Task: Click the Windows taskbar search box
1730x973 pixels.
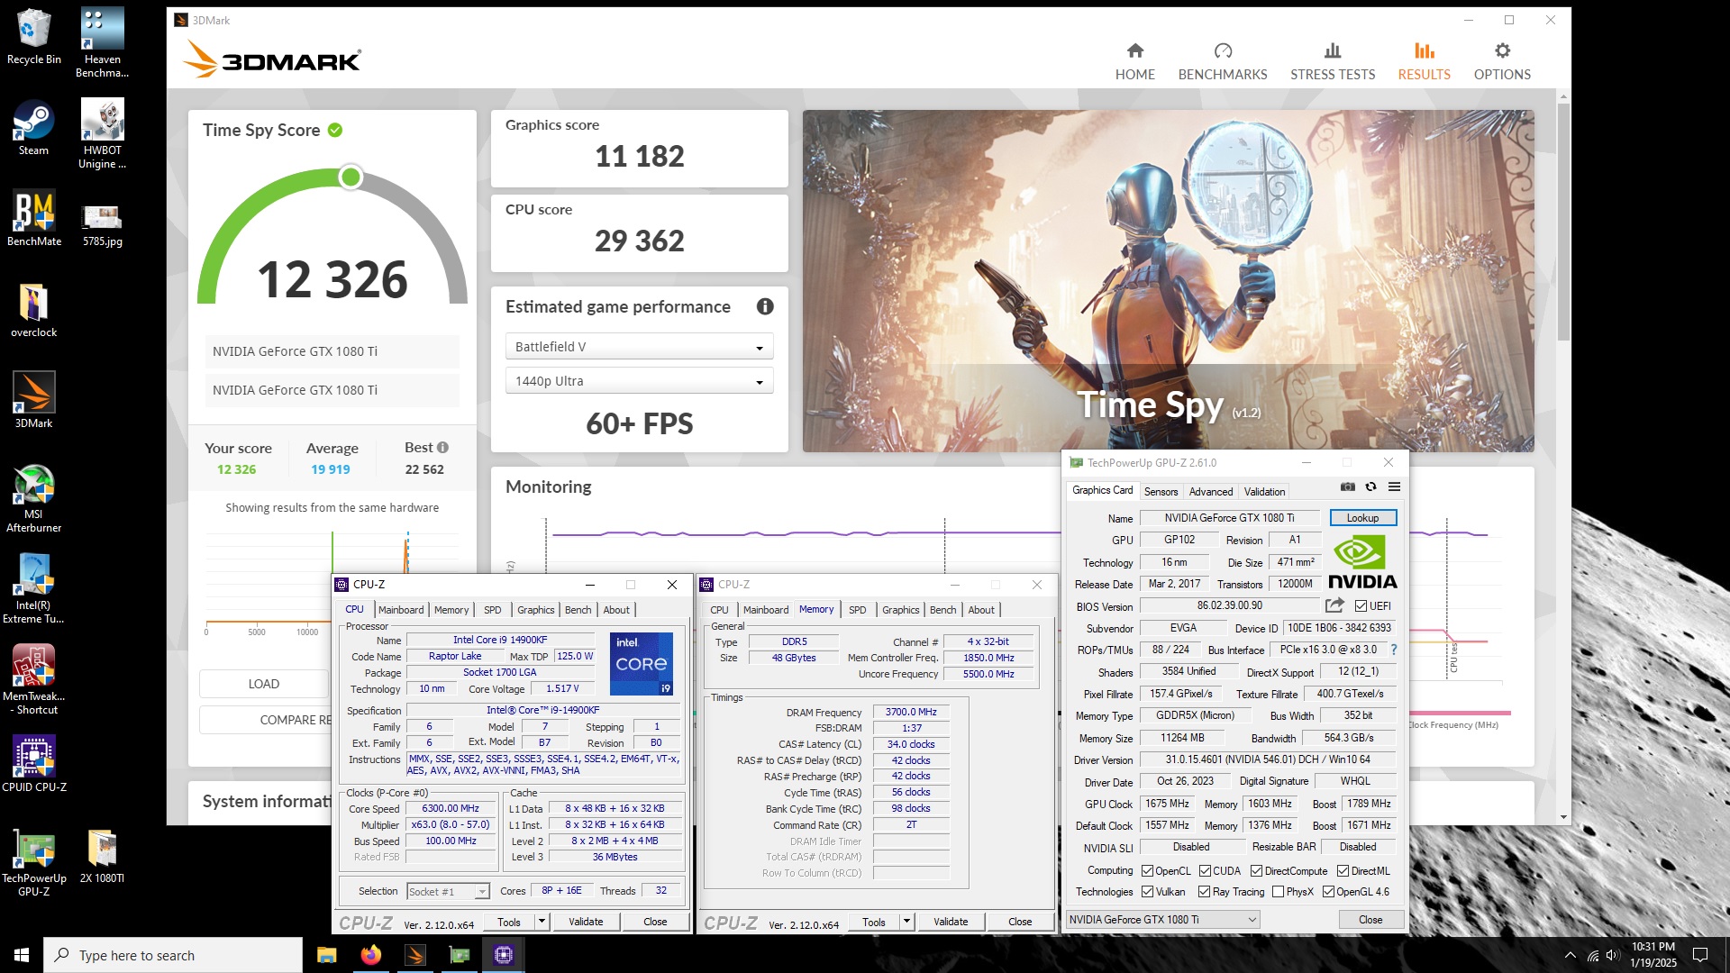Action: click(173, 955)
